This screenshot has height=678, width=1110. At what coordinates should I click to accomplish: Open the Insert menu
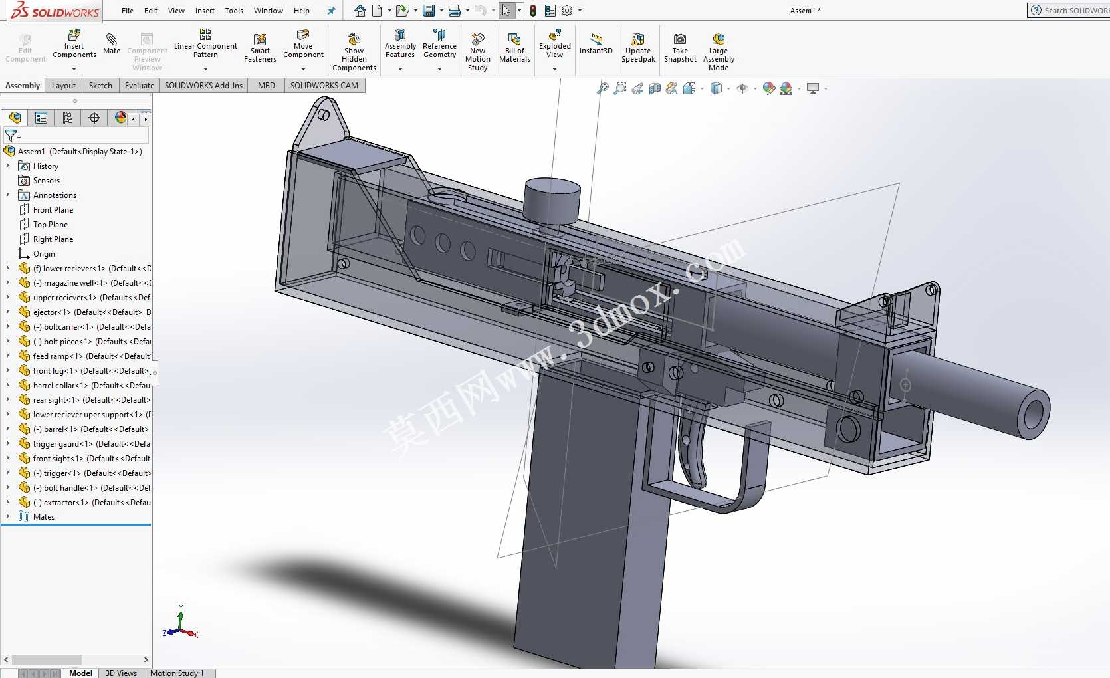[x=205, y=11]
